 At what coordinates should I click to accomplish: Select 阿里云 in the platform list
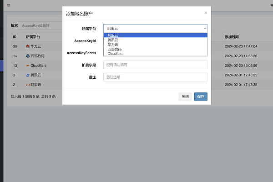156,35
